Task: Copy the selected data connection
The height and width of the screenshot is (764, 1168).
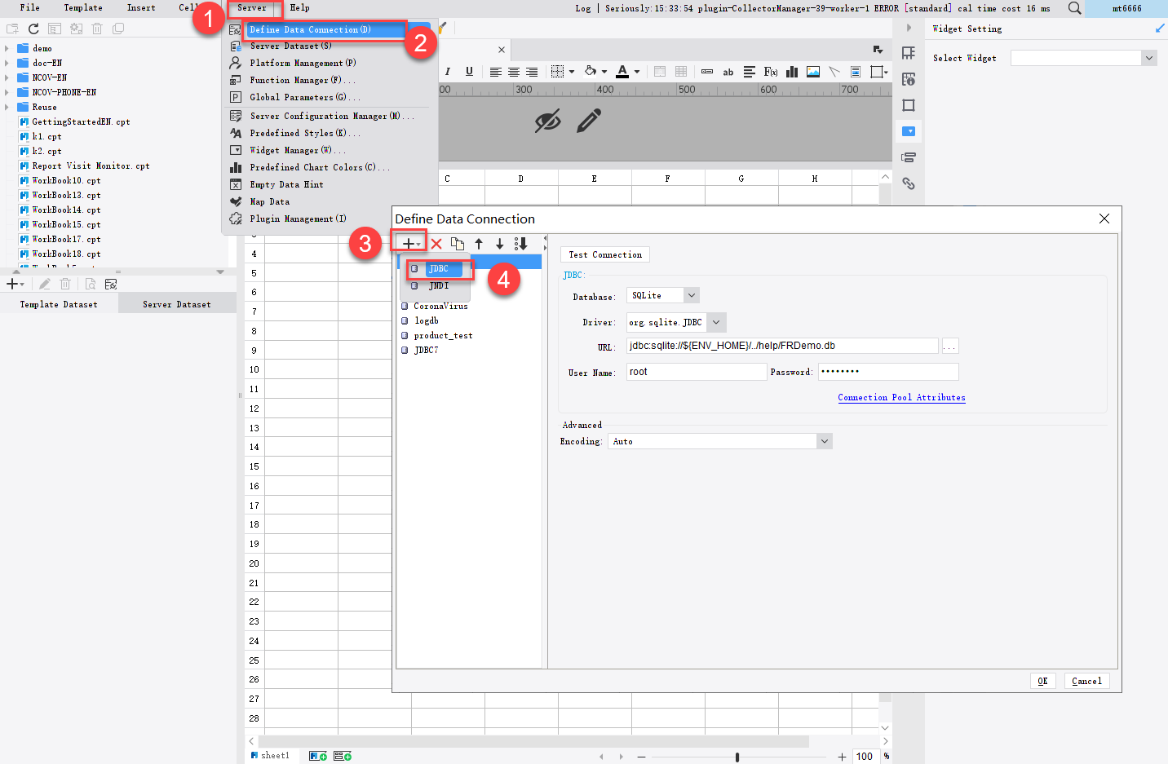Action: pos(458,243)
